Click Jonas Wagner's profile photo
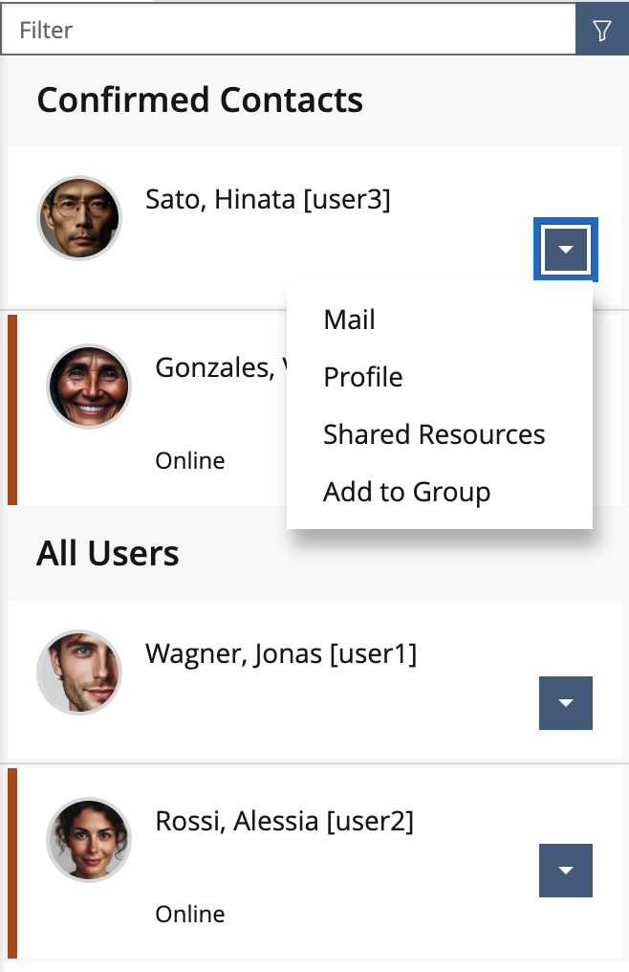Screen dimensions: 629x972 79,672
